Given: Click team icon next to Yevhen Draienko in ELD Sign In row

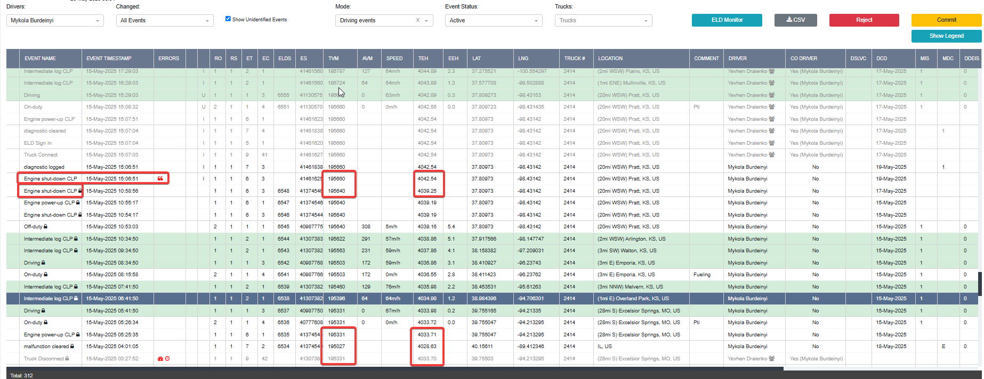Looking at the screenshot, I should (772, 143).
